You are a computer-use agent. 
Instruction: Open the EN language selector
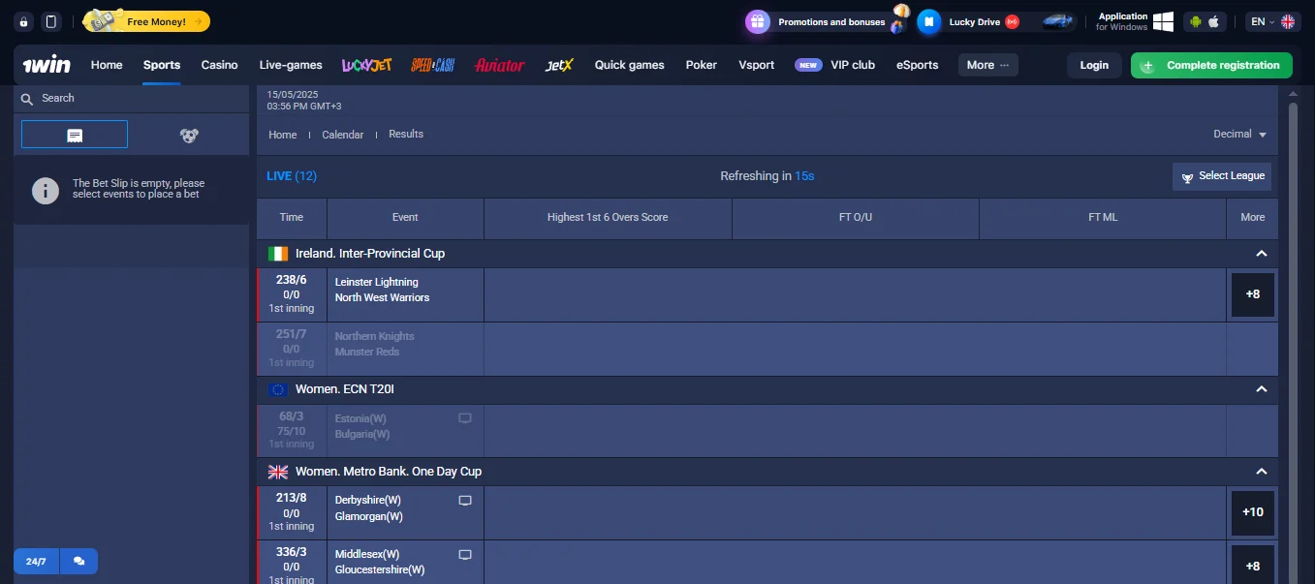tap(1272, 21)
